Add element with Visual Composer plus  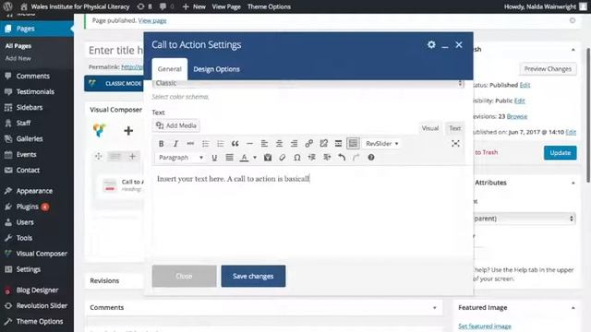point(128,131)
